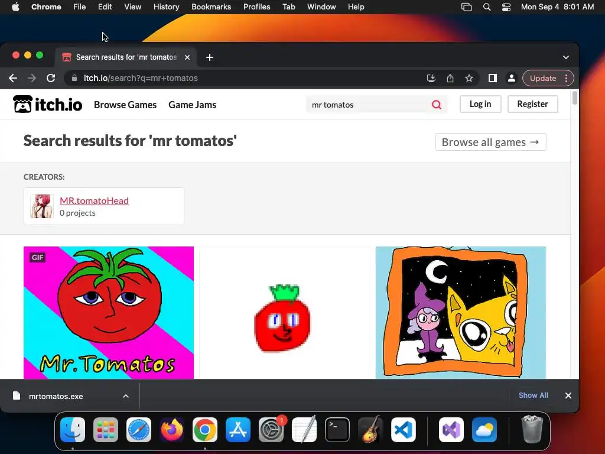Screen dimensions: 605x454
Task: Open the witch and cat game thumbnail
Action: tap(461, 313)
